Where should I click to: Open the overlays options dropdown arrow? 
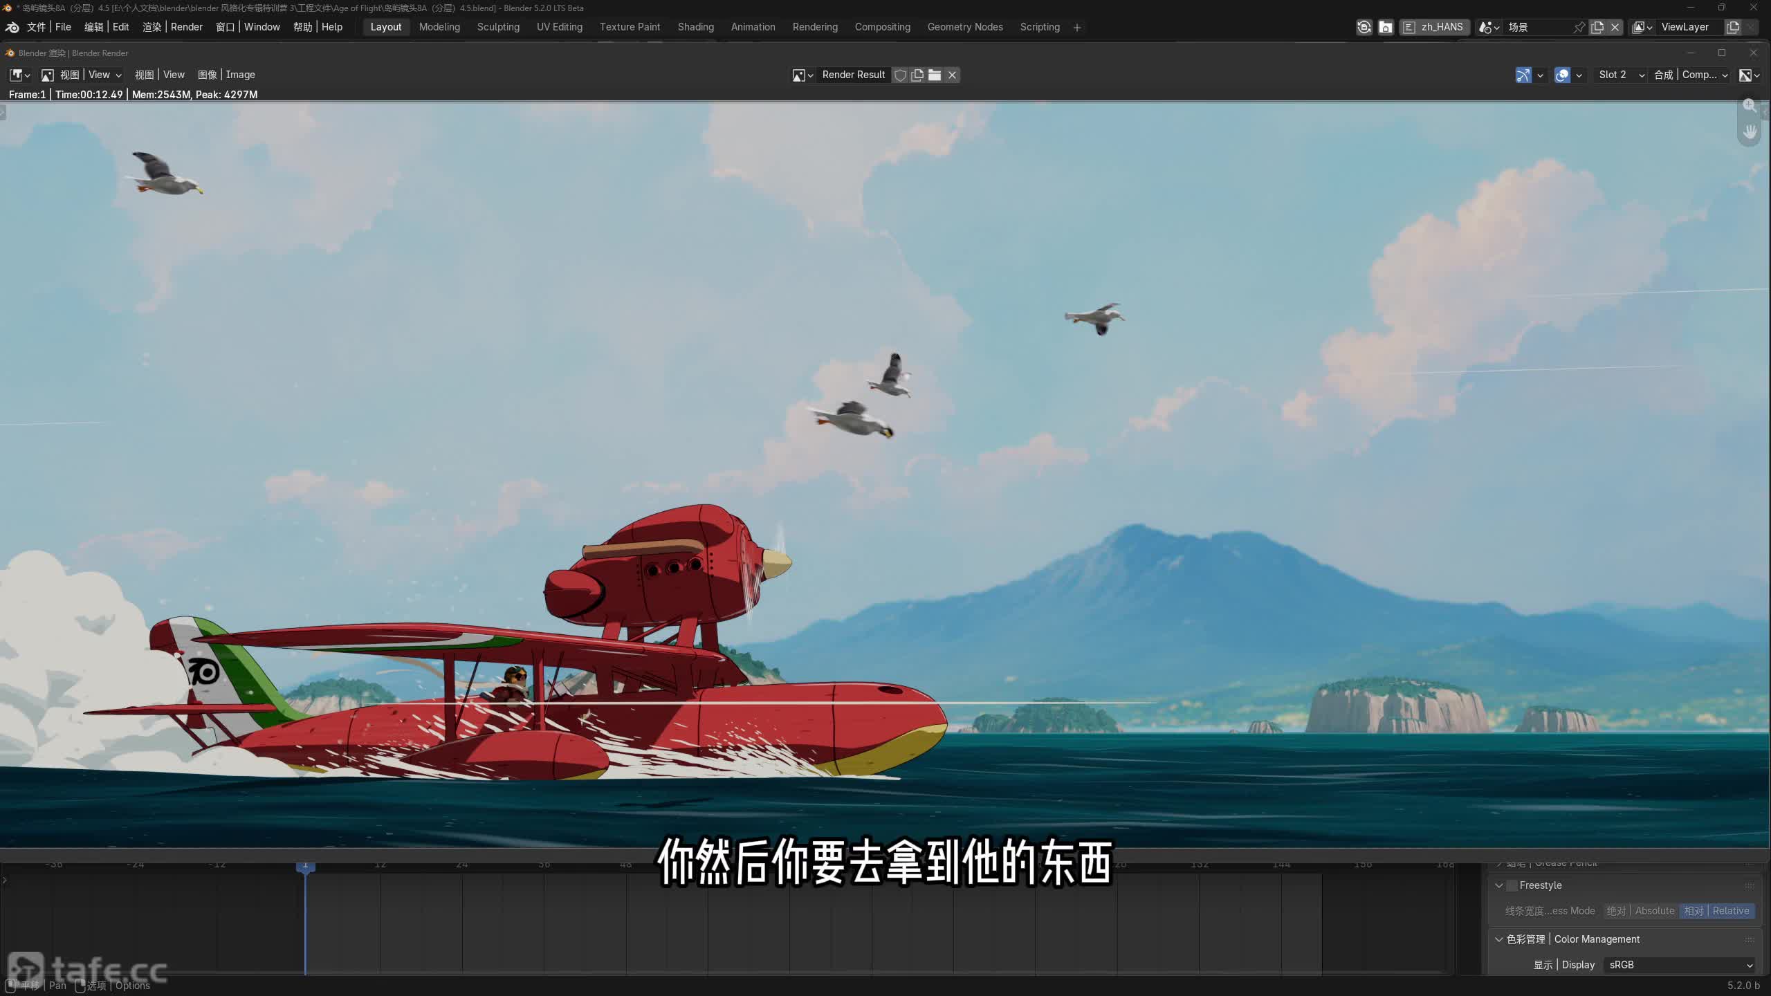click(x=1579, y=75)
